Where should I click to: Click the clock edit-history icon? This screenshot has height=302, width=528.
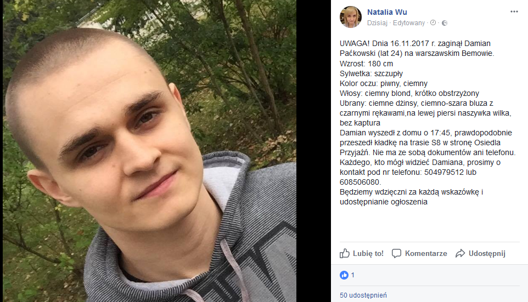(x=433, y=22)
